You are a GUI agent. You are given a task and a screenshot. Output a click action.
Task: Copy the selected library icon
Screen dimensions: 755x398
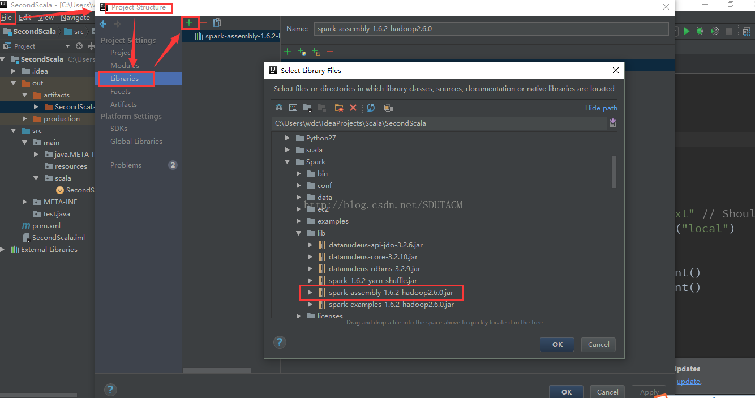point(217,23)
